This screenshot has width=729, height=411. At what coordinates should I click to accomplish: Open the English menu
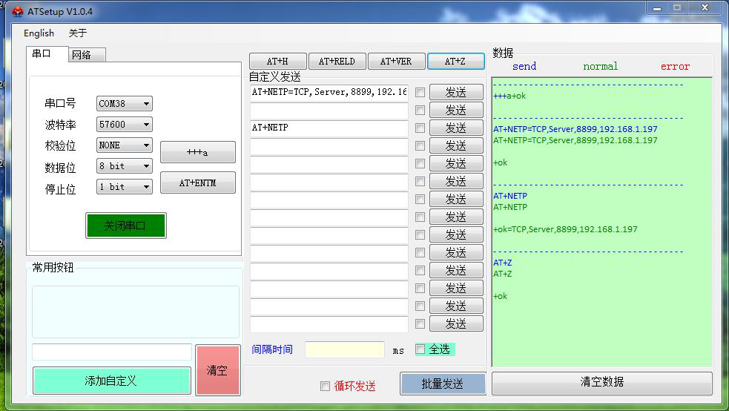tap(39, 33)
